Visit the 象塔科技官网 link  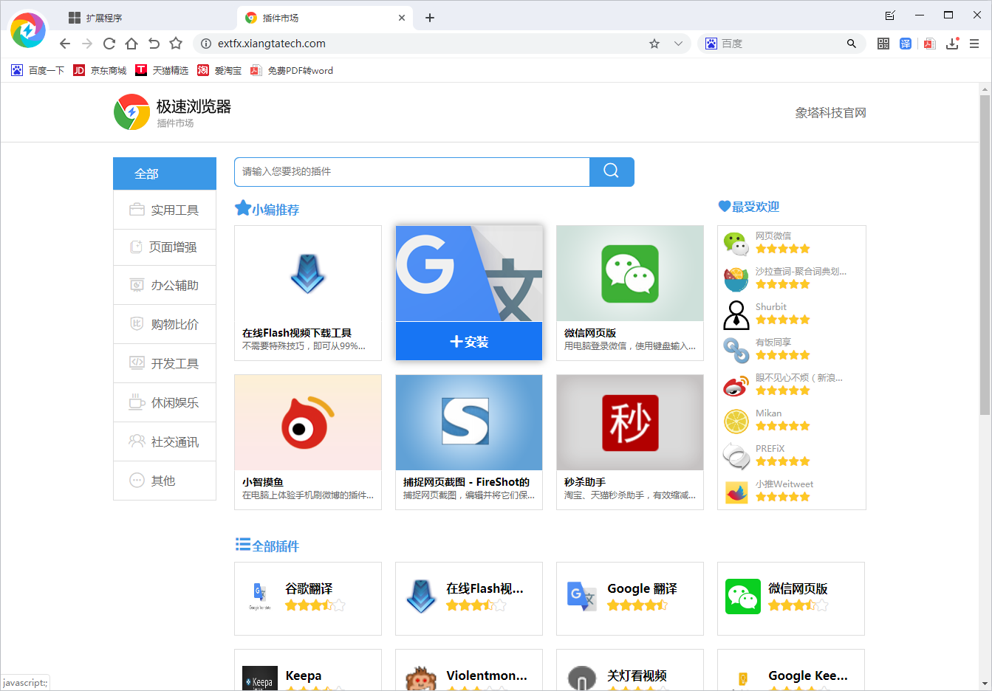pos(830,113)
